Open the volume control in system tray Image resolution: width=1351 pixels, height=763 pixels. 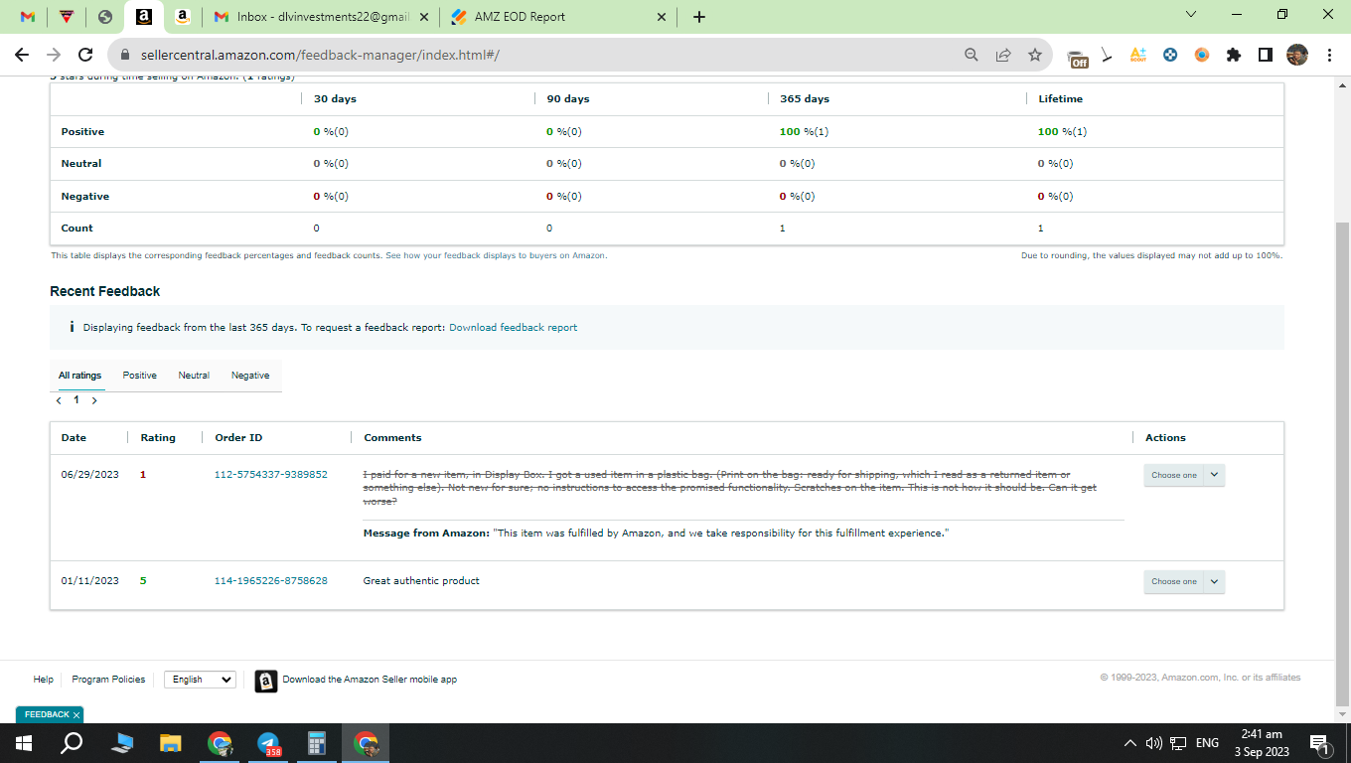(1154, 743)
